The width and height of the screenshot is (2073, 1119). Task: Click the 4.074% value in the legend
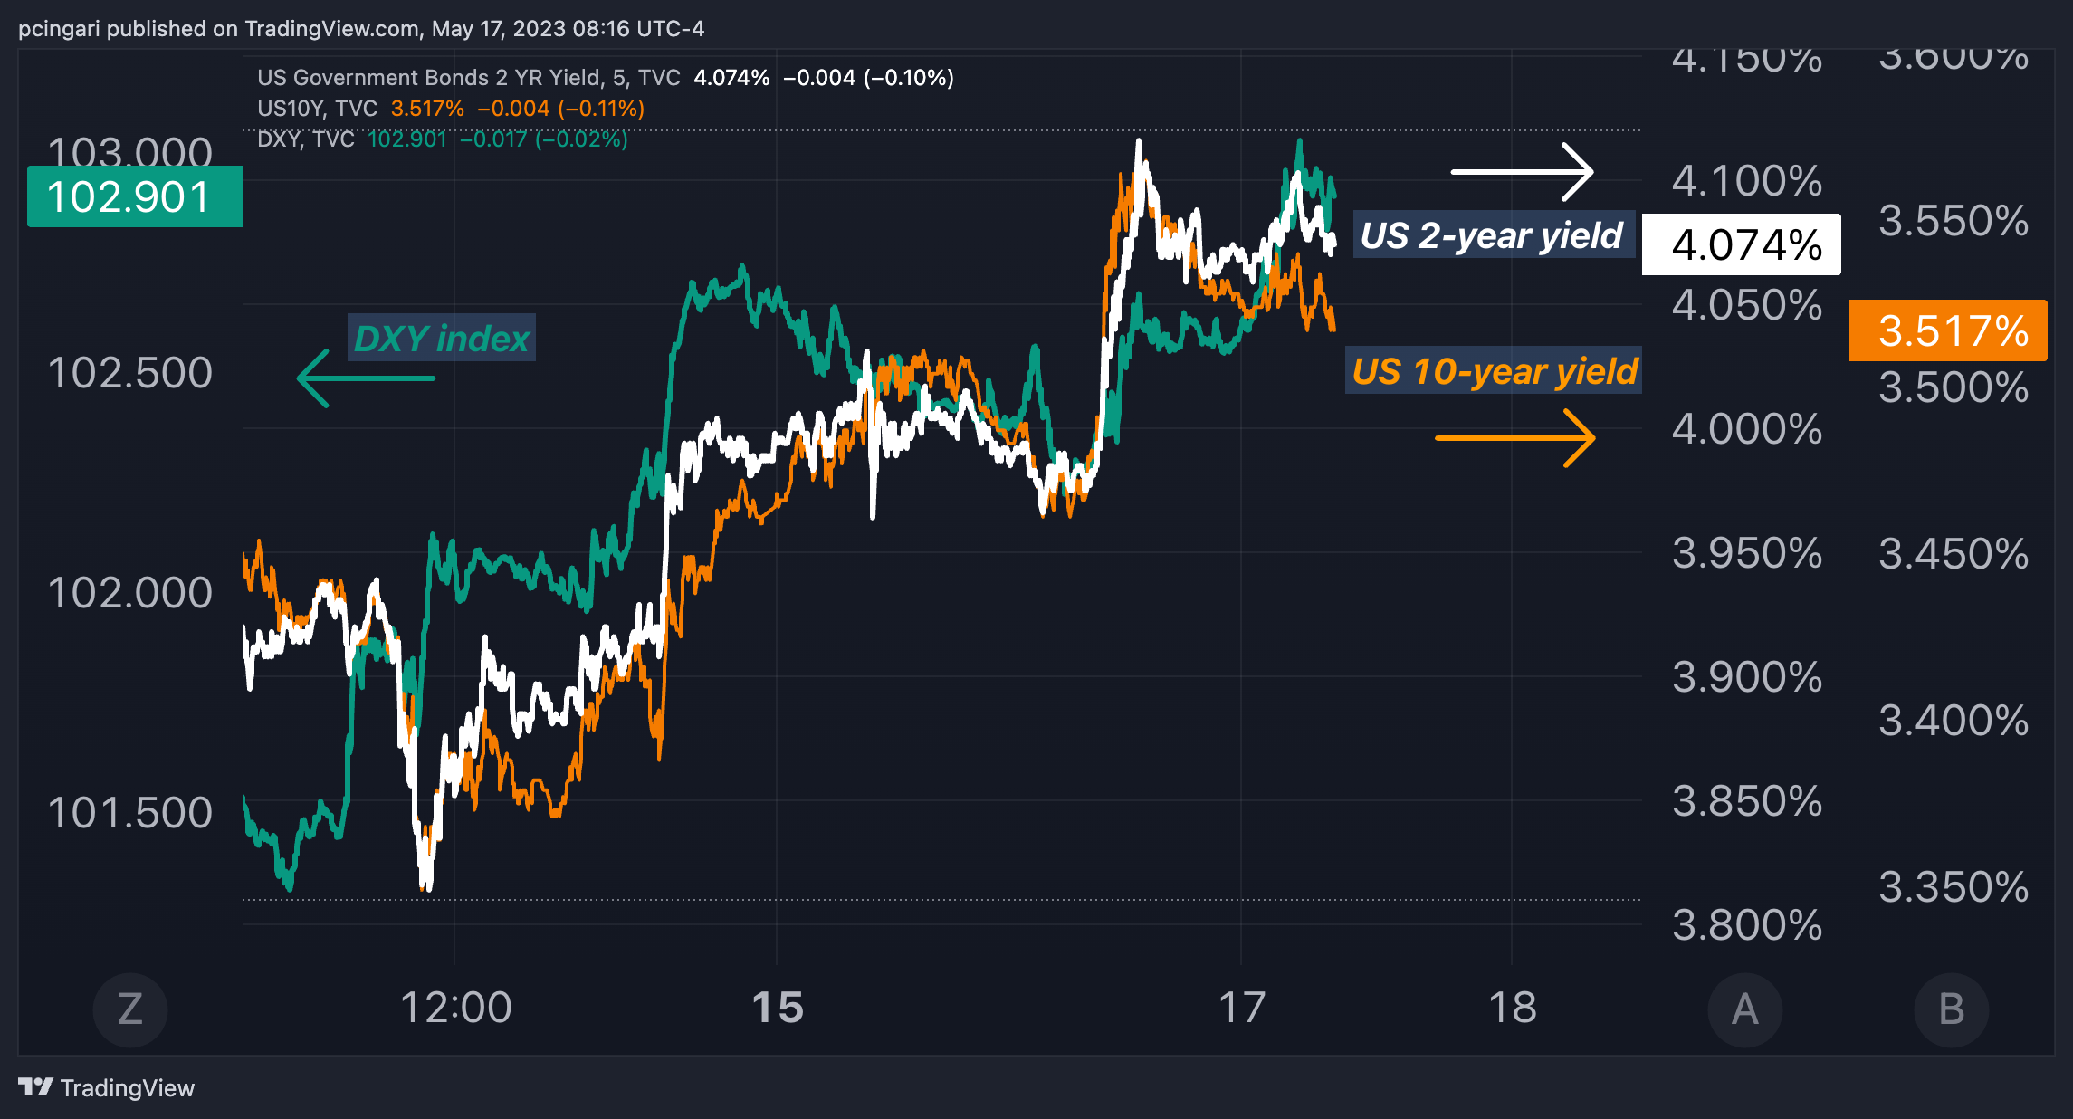[731, 78]
